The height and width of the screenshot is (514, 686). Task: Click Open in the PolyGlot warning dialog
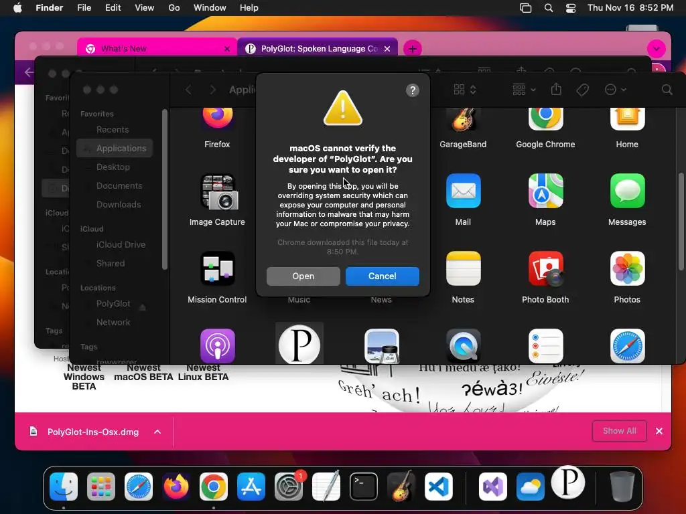point(303,276)
